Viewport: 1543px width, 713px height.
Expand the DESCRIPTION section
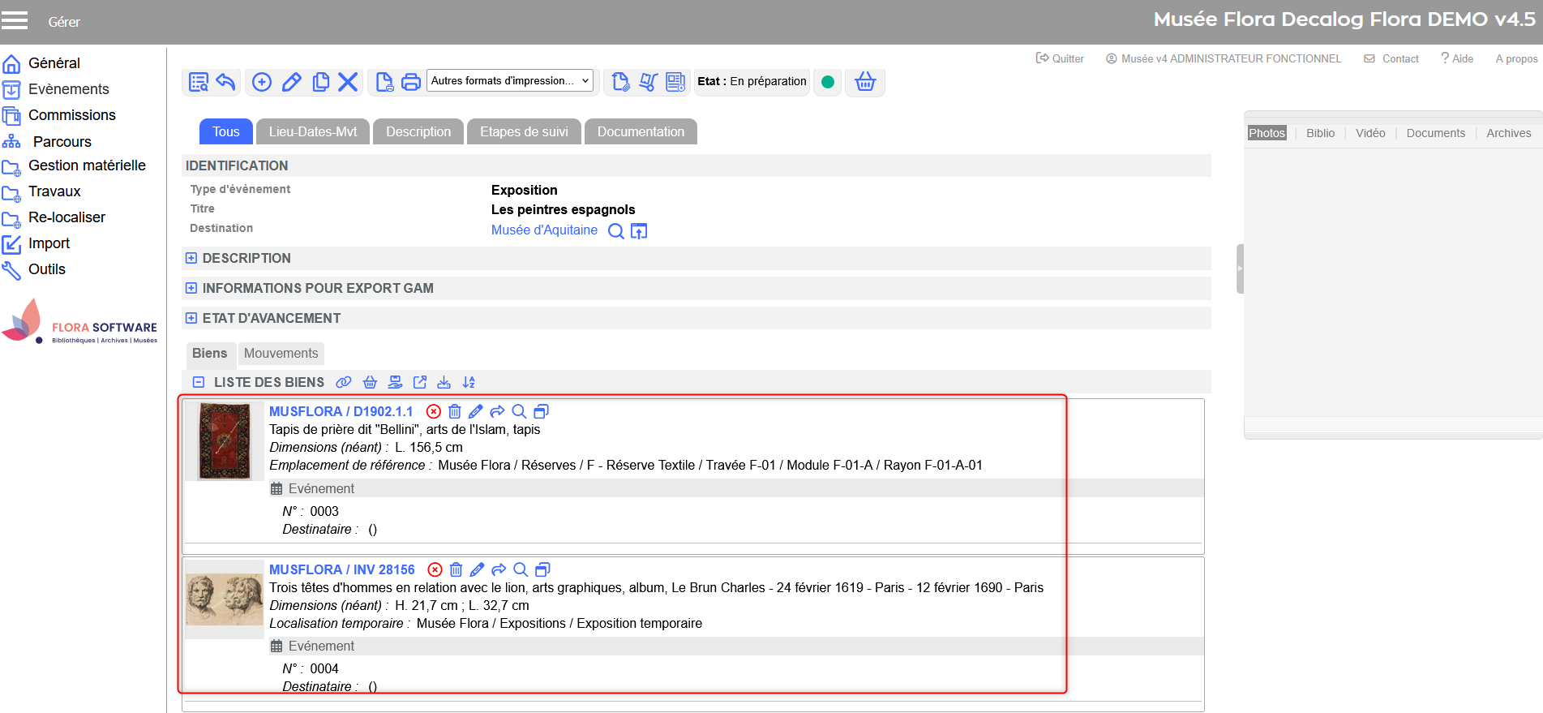(191, 258)
